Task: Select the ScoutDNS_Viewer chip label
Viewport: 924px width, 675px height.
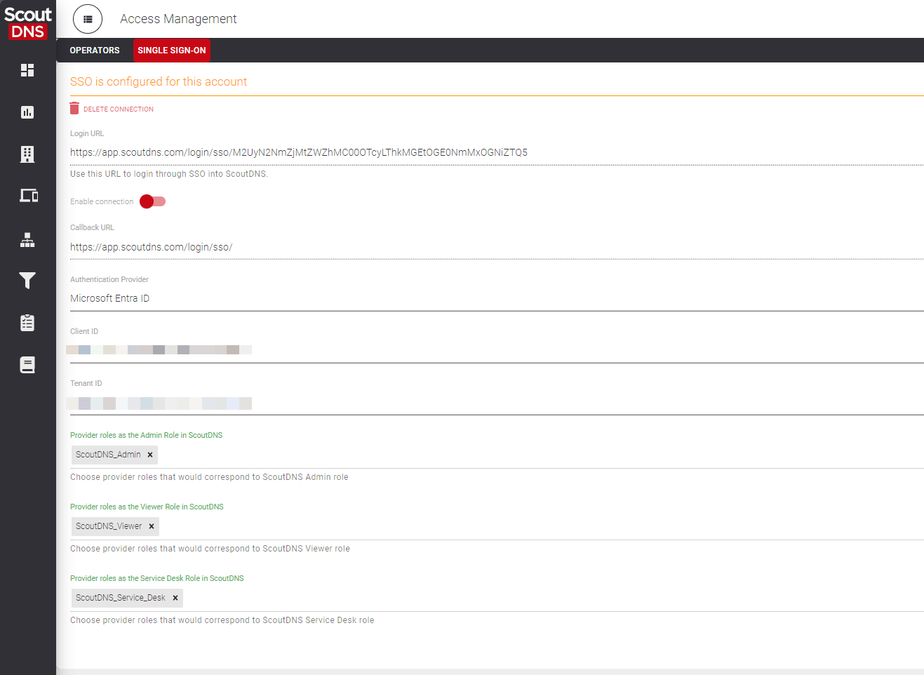Action: point(109,526)
